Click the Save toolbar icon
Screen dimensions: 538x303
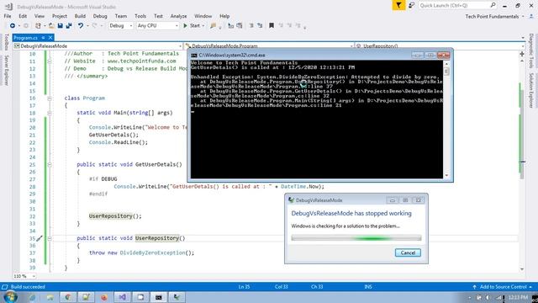tap(60, 26)
